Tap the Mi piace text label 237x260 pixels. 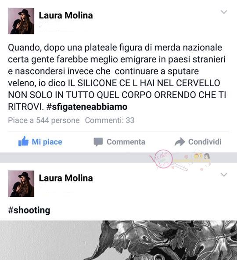click(47, 142)
